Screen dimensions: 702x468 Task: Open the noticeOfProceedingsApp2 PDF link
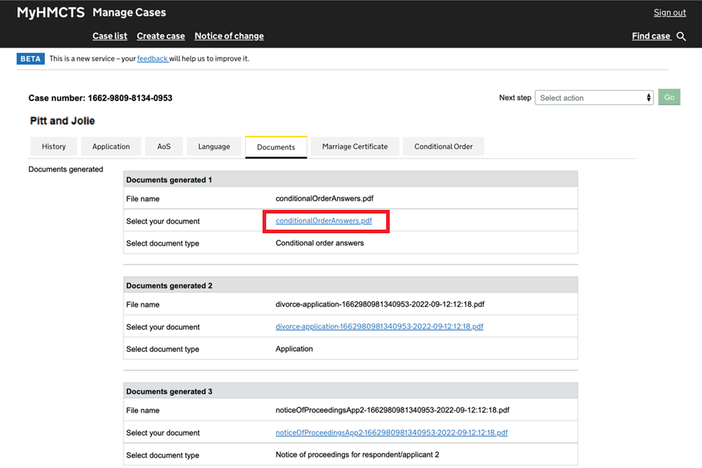(x=391, y=433)
